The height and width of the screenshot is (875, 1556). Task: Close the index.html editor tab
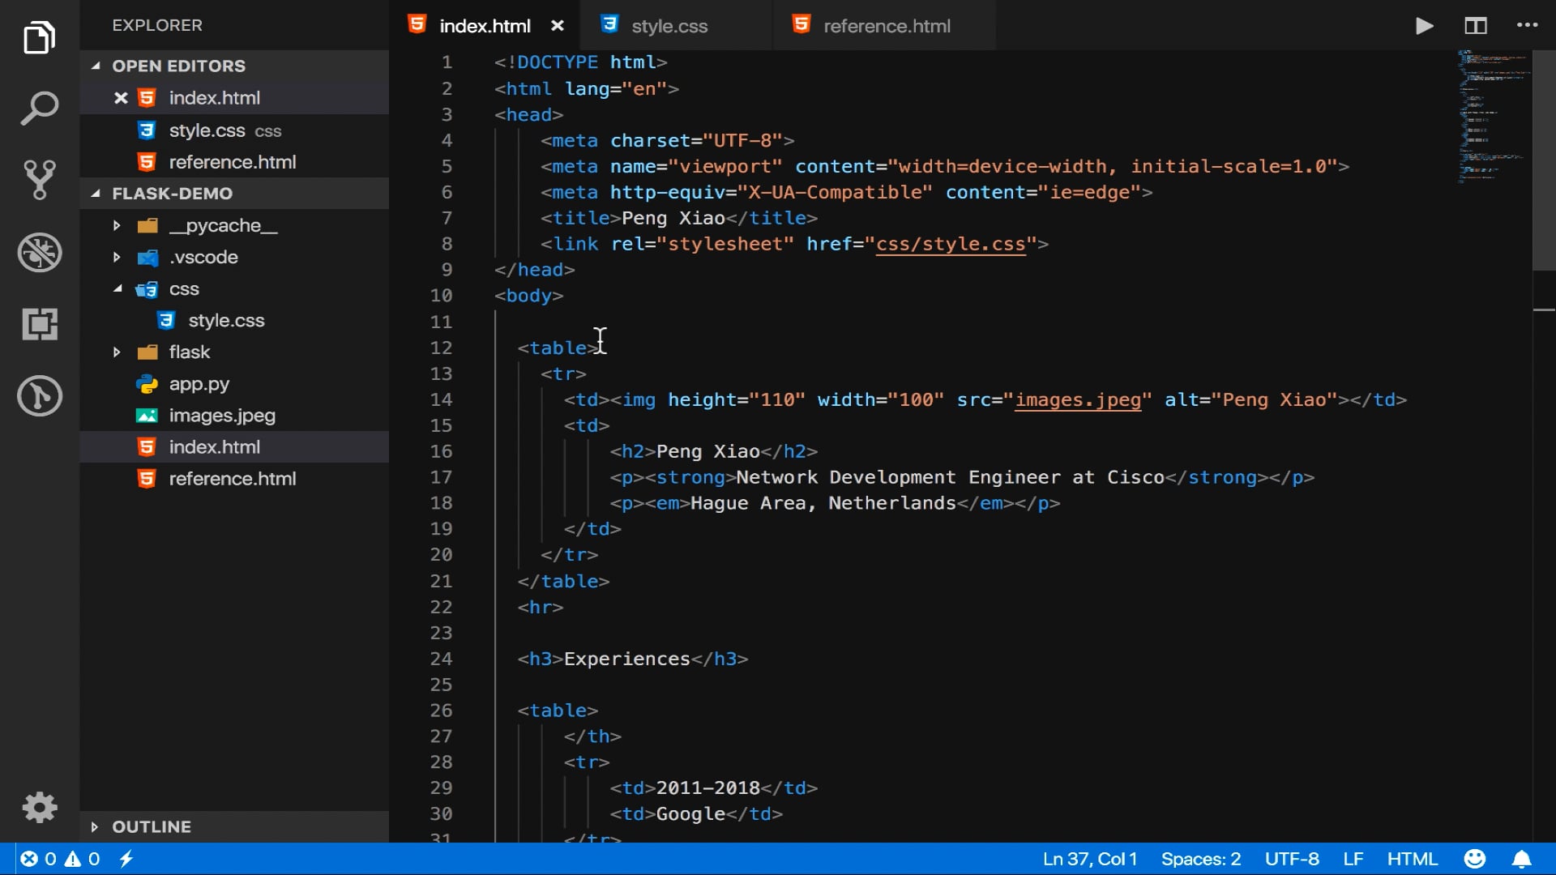[x=558, y=26]
